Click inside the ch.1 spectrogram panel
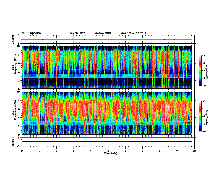219x169 pixels. pyautogui.click(x=107, y=67)
